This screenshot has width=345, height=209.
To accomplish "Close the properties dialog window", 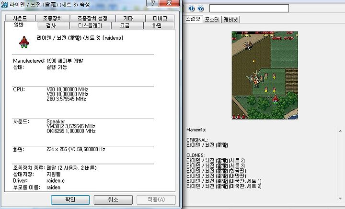I will [169, 3].
